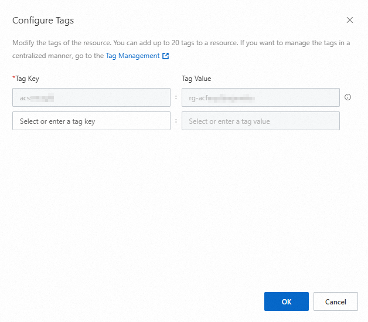Close the Configure Tags dialog

[x=350, y=20]
